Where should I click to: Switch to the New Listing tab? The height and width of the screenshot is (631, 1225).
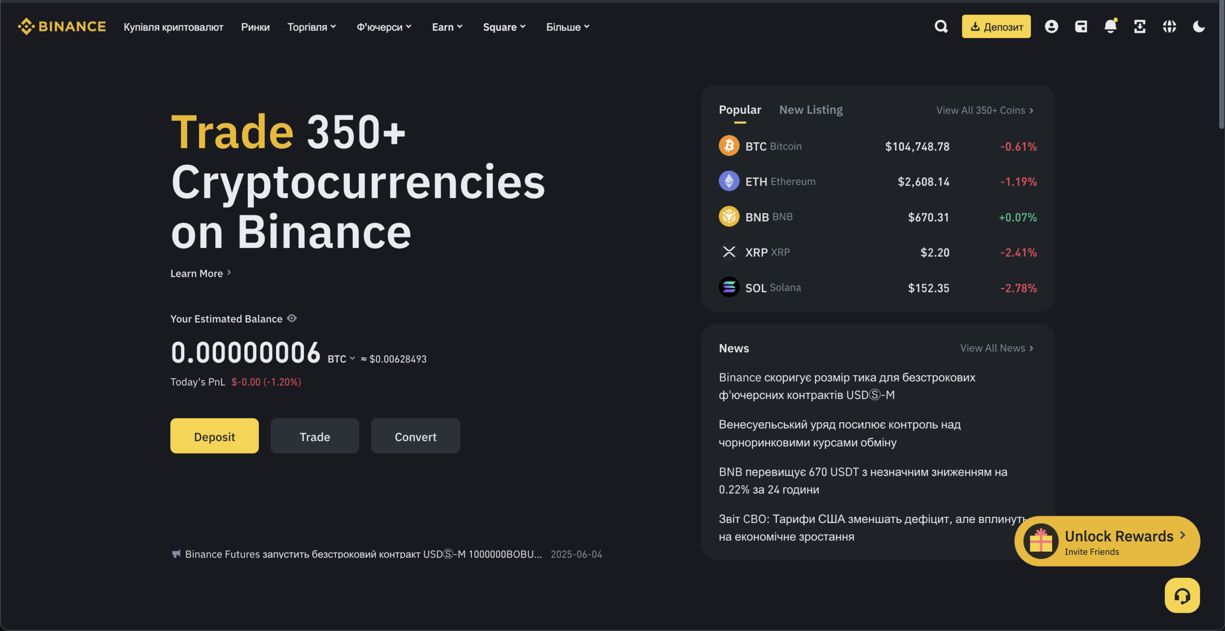[811, 110]
